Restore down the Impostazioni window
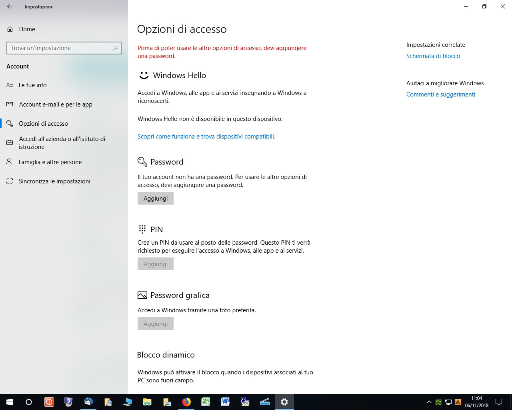 pos(484,6)
